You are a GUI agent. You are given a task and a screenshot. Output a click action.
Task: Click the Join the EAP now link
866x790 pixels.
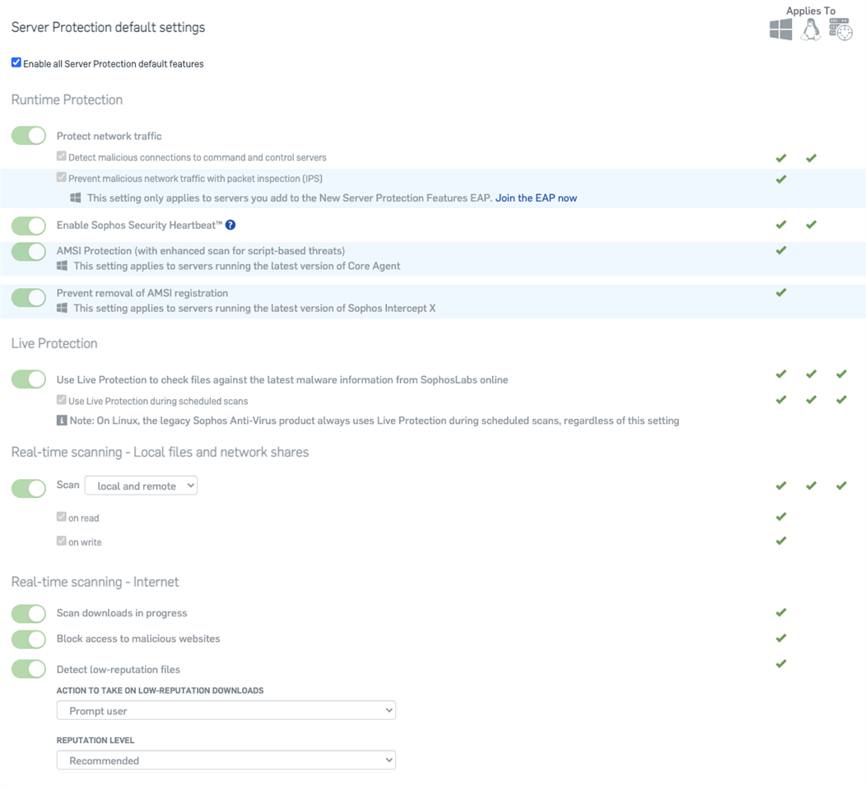(536, 198)
